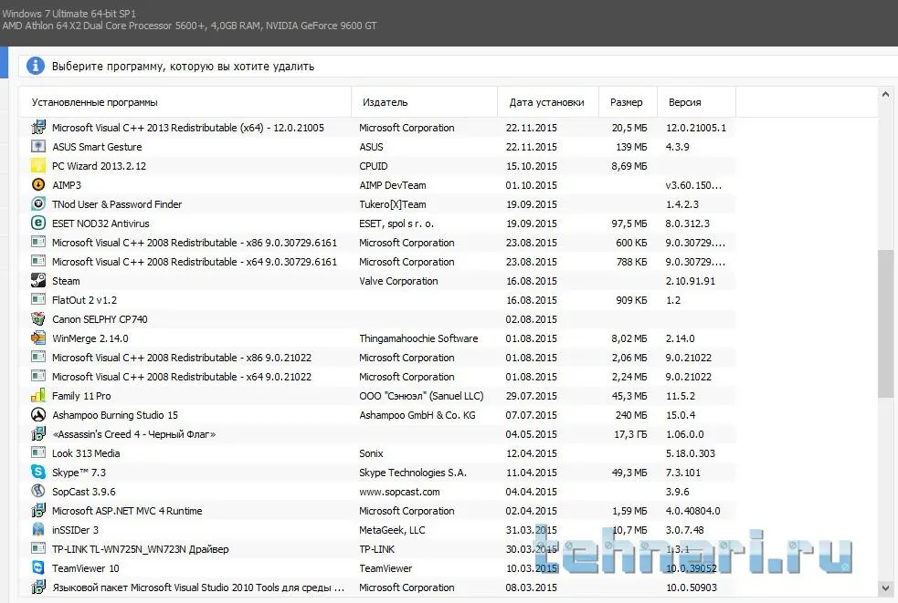
Task: Select the AIMP3 program icon
Action: [x=38, y=185]
